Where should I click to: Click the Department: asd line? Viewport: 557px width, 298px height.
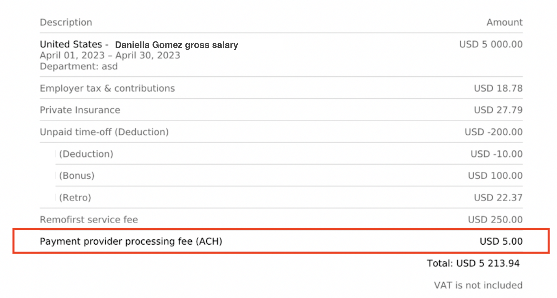pos(78,67)
